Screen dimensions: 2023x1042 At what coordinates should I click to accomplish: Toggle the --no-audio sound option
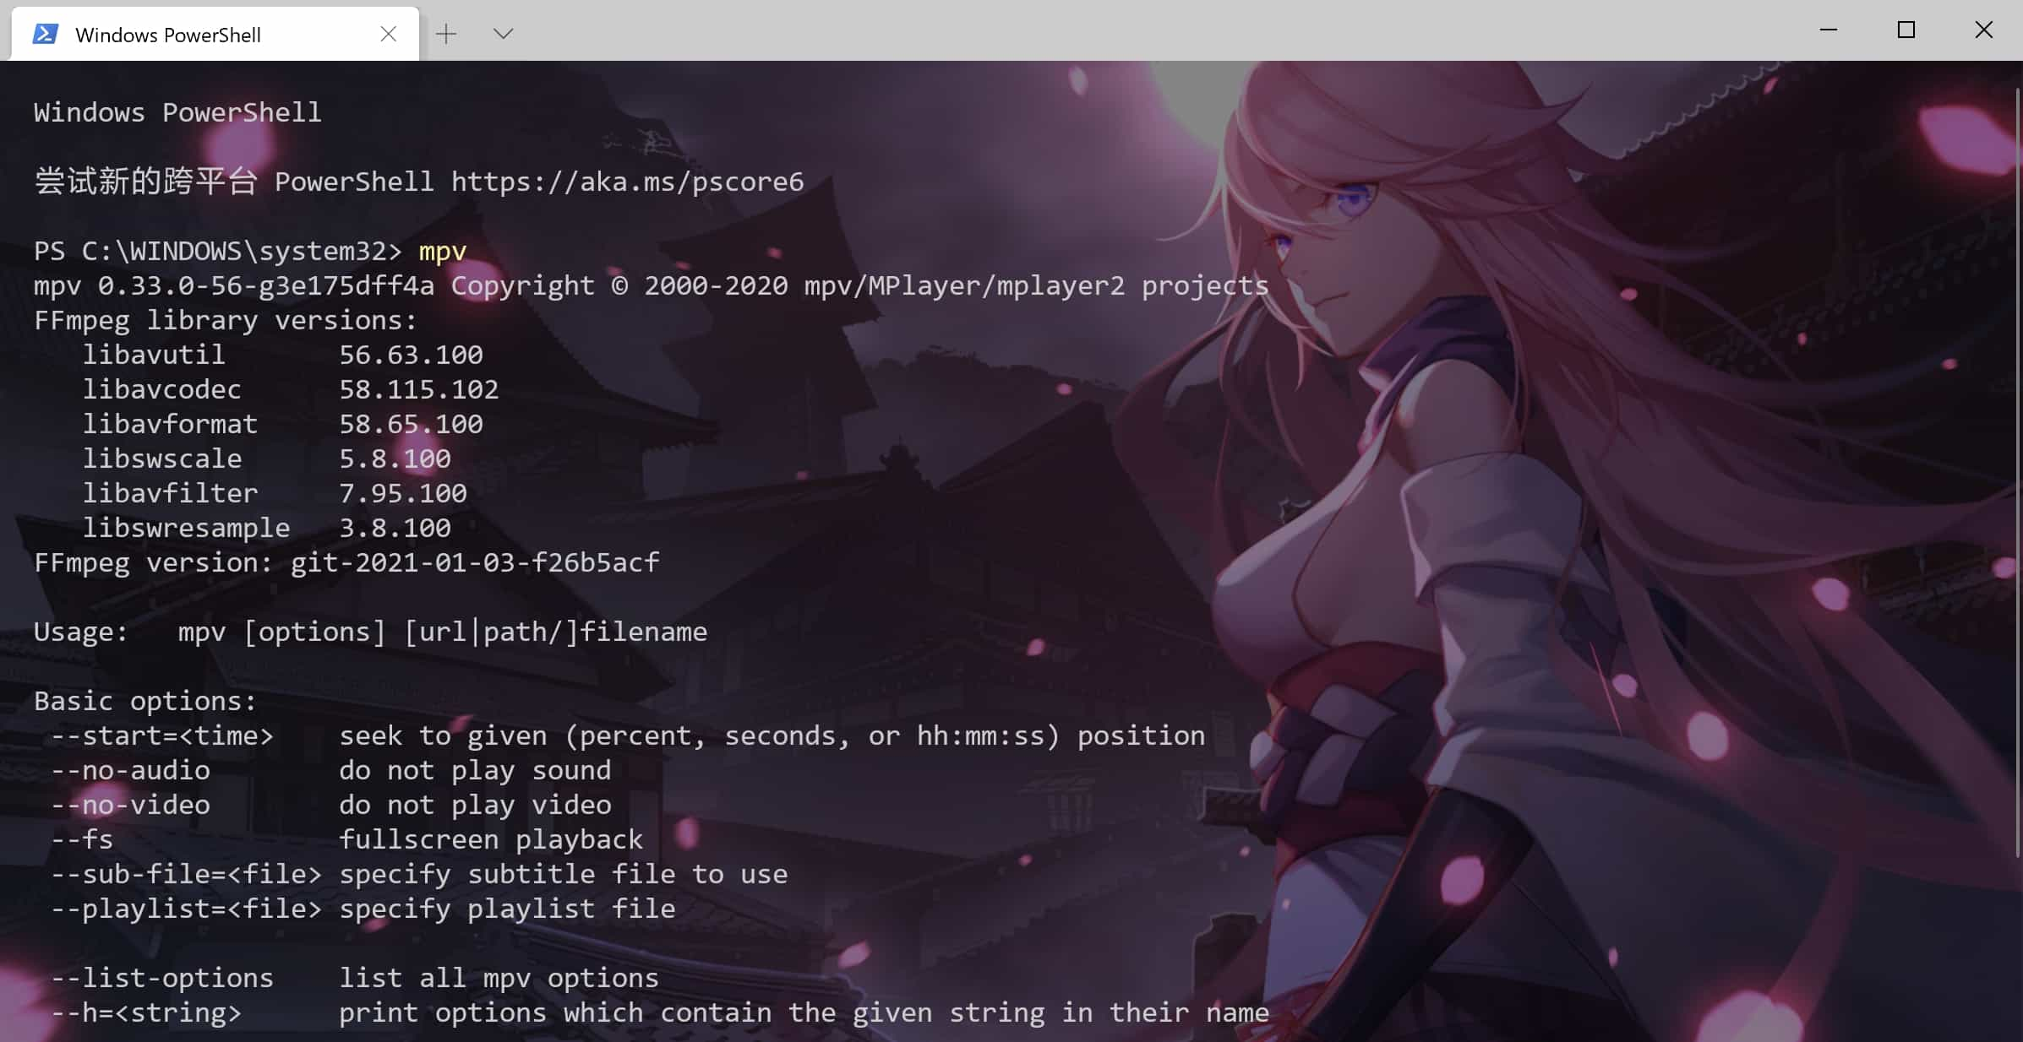[x=129, y=769]
